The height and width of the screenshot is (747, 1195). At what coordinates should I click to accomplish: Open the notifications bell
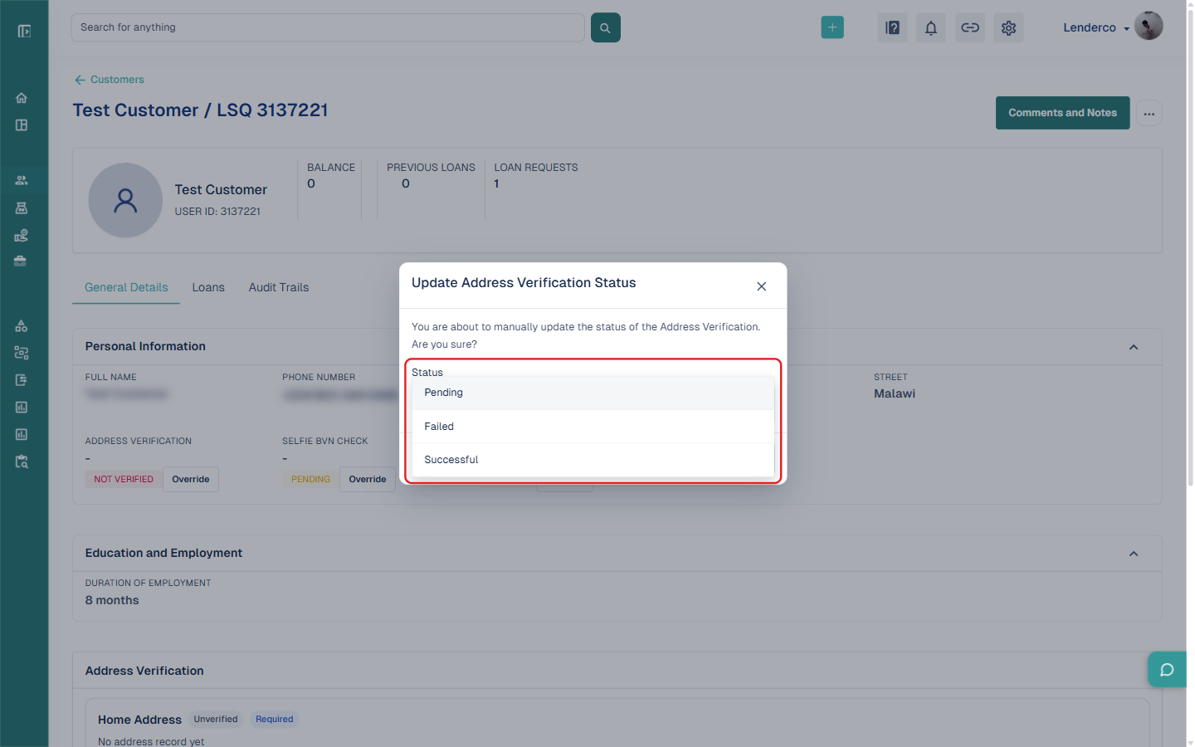coord(931,27)
